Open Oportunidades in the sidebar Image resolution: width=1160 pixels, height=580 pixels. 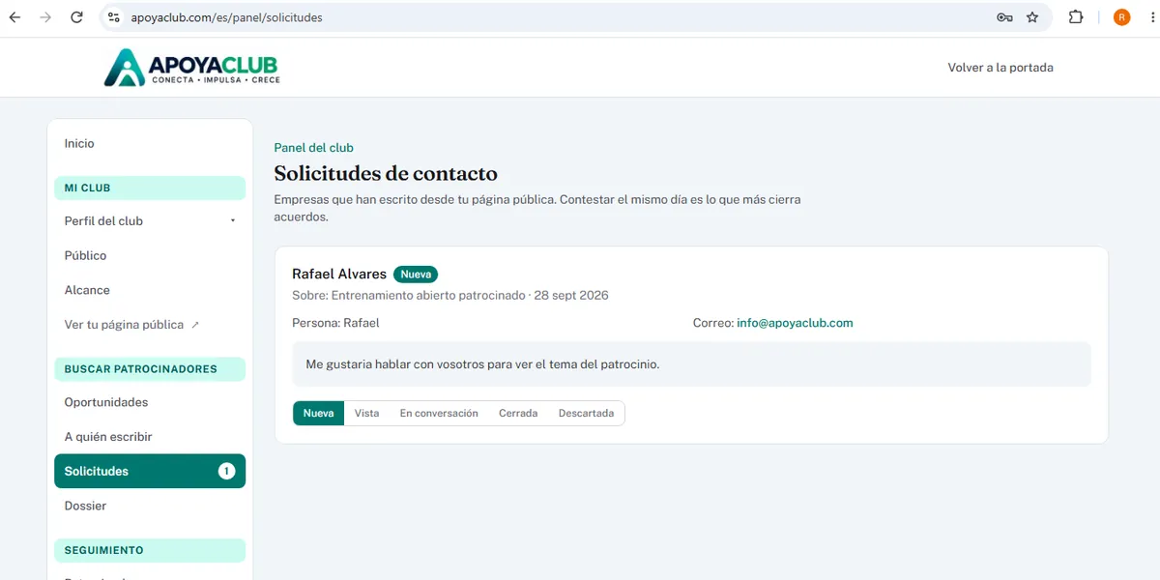(x=150, y=402)
